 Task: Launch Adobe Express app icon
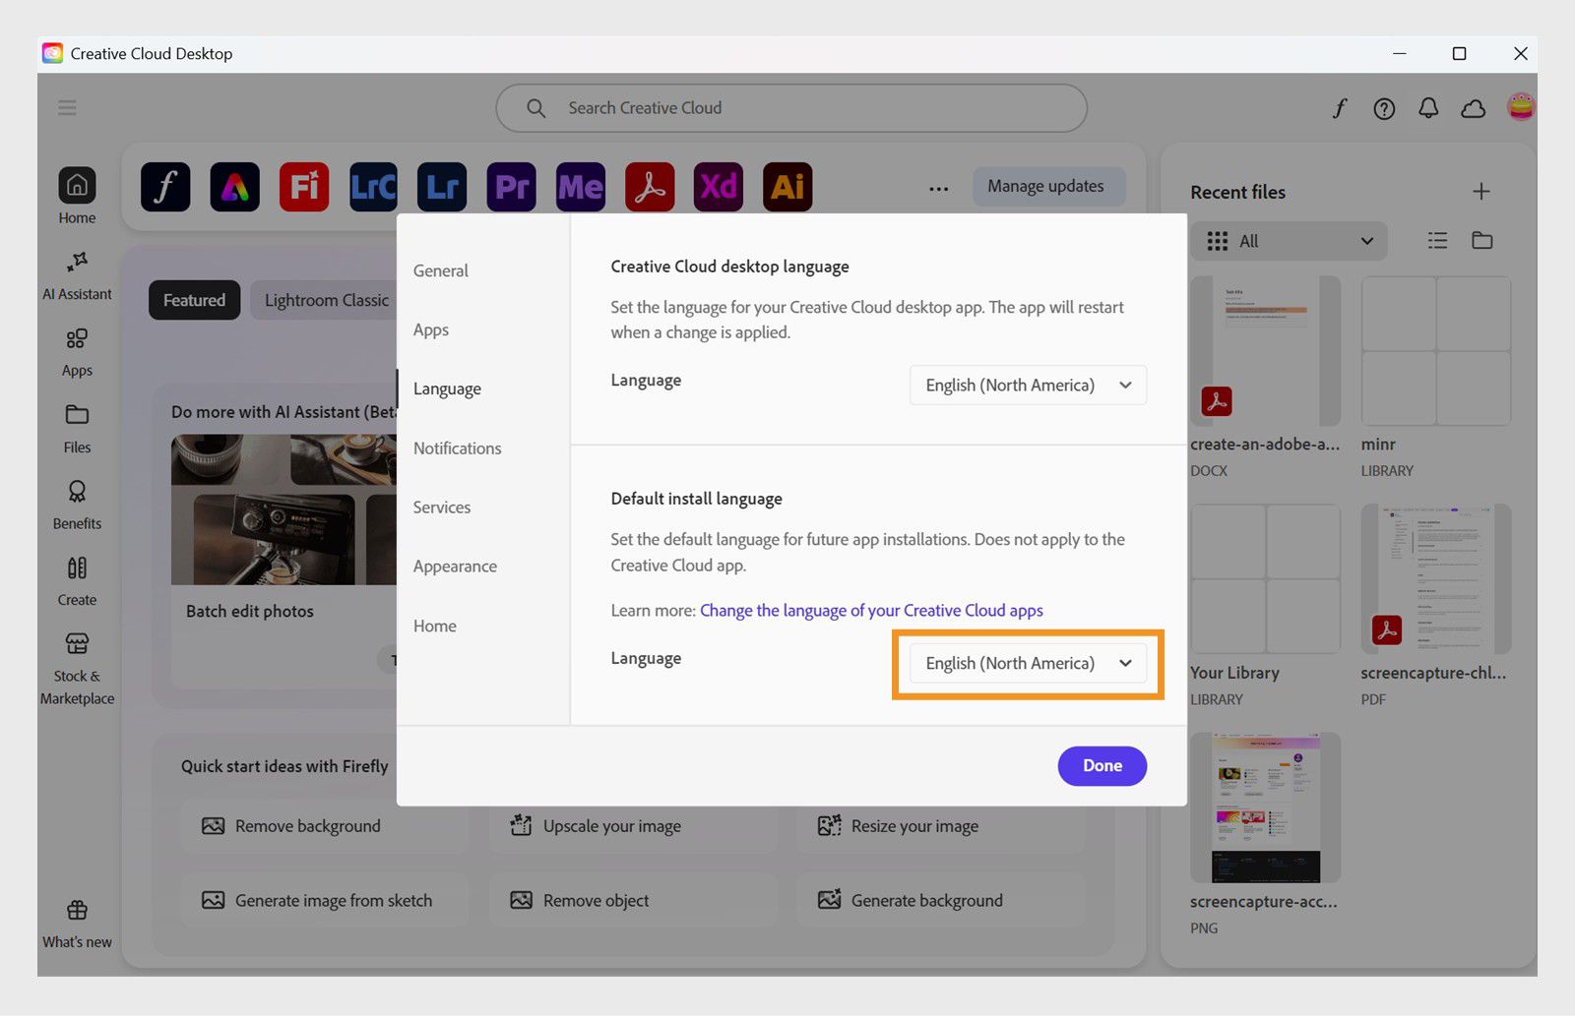click(234, 187)
